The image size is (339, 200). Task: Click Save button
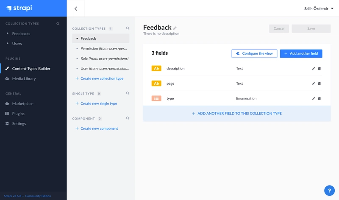pyautogui.click(x=311, y=28)
